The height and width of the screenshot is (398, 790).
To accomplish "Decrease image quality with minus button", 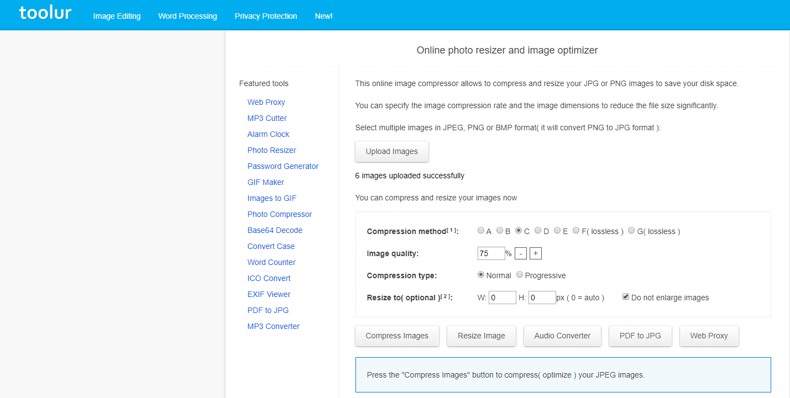I will [x=521, y=253].
